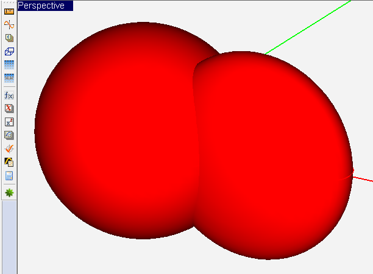Image resolution: width=373 pixels, height=274 pixels.
Task: Open the blue calculator icon
Action: point(9,176)
